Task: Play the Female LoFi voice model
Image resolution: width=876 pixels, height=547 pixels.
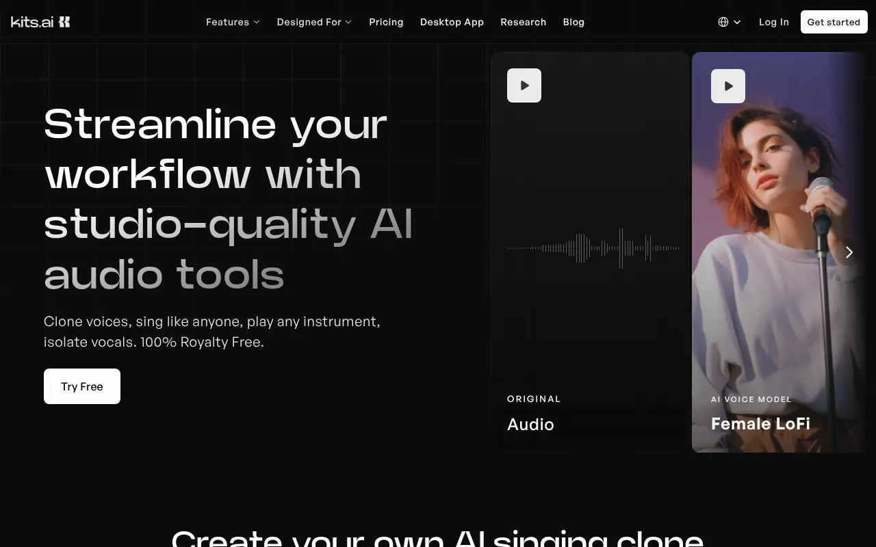Action: click(727, 86)
